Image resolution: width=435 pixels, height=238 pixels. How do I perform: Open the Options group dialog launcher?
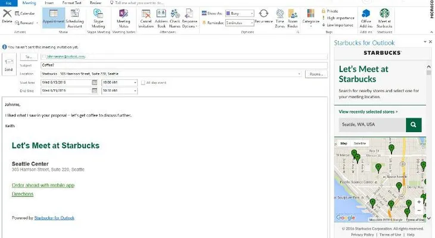pyautogui.click(x=298, y=32)
